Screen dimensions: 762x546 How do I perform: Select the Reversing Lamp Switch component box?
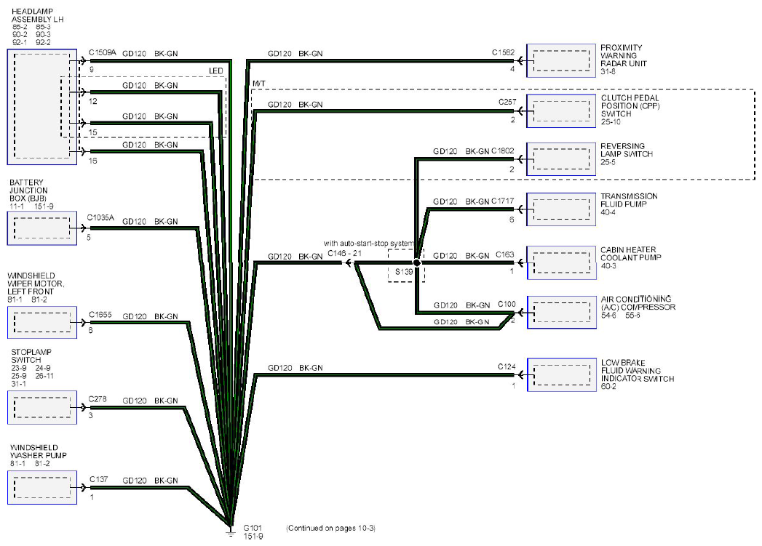561,158
